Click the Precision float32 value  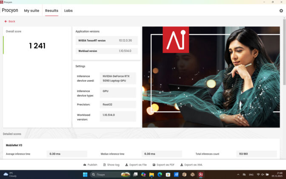[x=118, y=104]
